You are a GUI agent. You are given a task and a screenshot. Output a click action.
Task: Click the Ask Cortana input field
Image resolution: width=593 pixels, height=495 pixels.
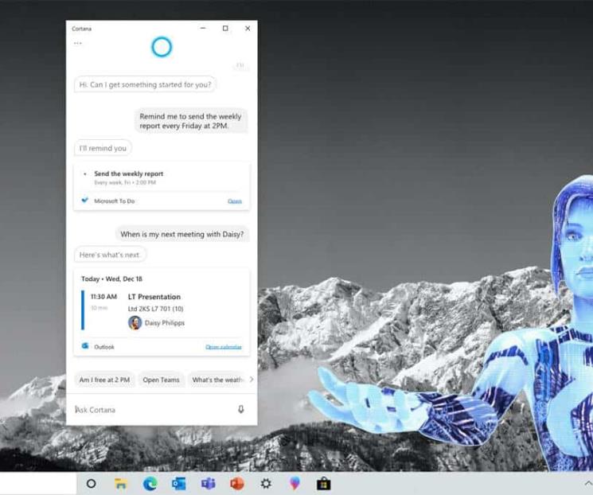153,410
